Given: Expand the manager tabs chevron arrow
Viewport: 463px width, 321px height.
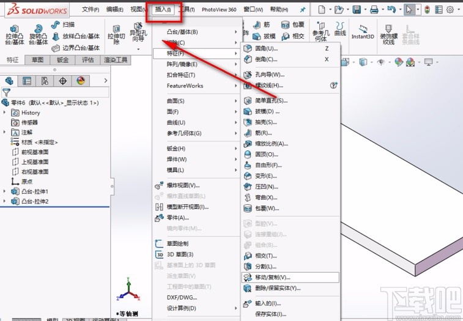Looking at the screenshot, I should pos(106,81).
